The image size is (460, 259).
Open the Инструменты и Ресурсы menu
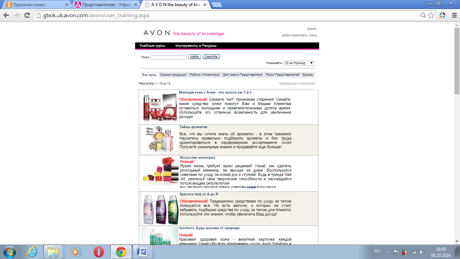pos(196,46)
